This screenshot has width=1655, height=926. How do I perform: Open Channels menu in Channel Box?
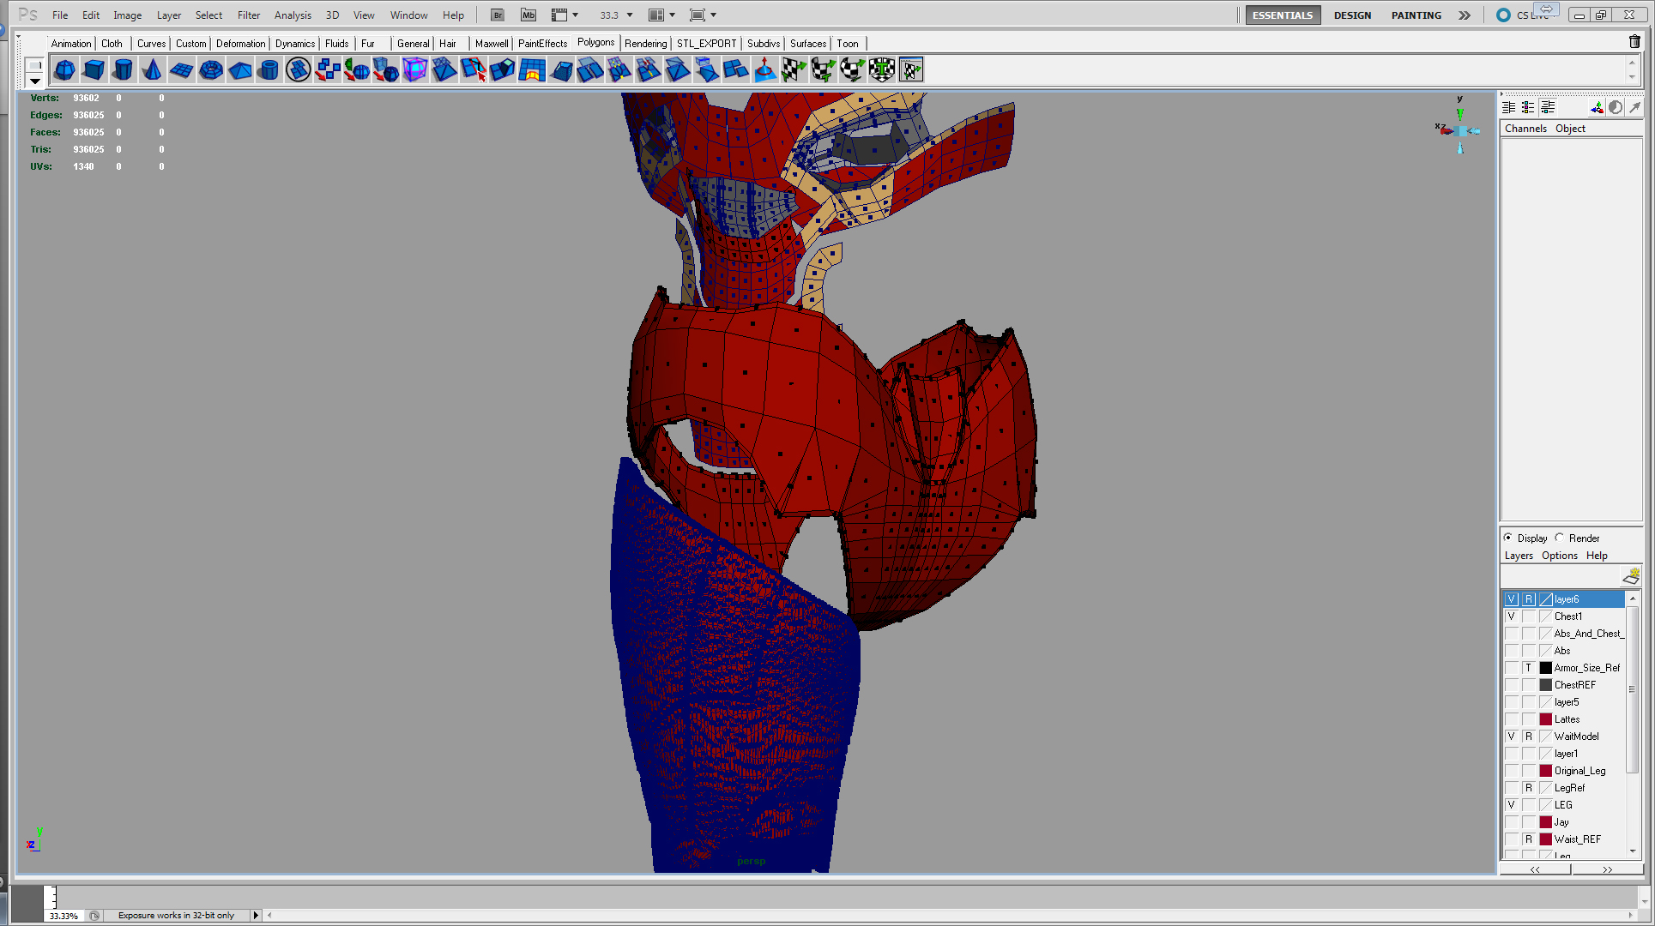tap(1525, 128)
